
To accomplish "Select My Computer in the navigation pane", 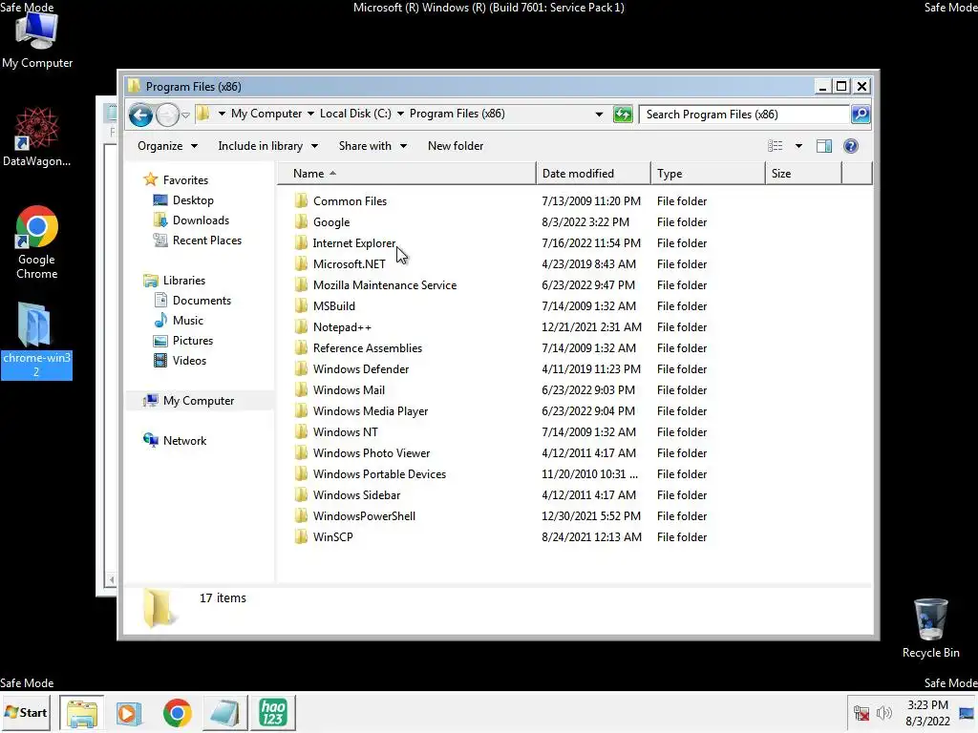I will [199, 401].
